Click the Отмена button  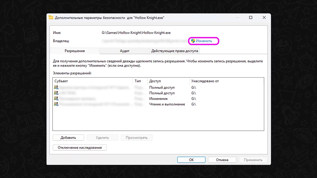(x=222, y=160)
